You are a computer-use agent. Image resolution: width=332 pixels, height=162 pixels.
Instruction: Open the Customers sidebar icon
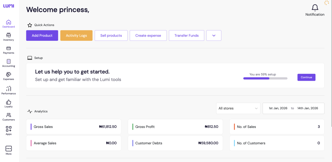coord(8,115)
